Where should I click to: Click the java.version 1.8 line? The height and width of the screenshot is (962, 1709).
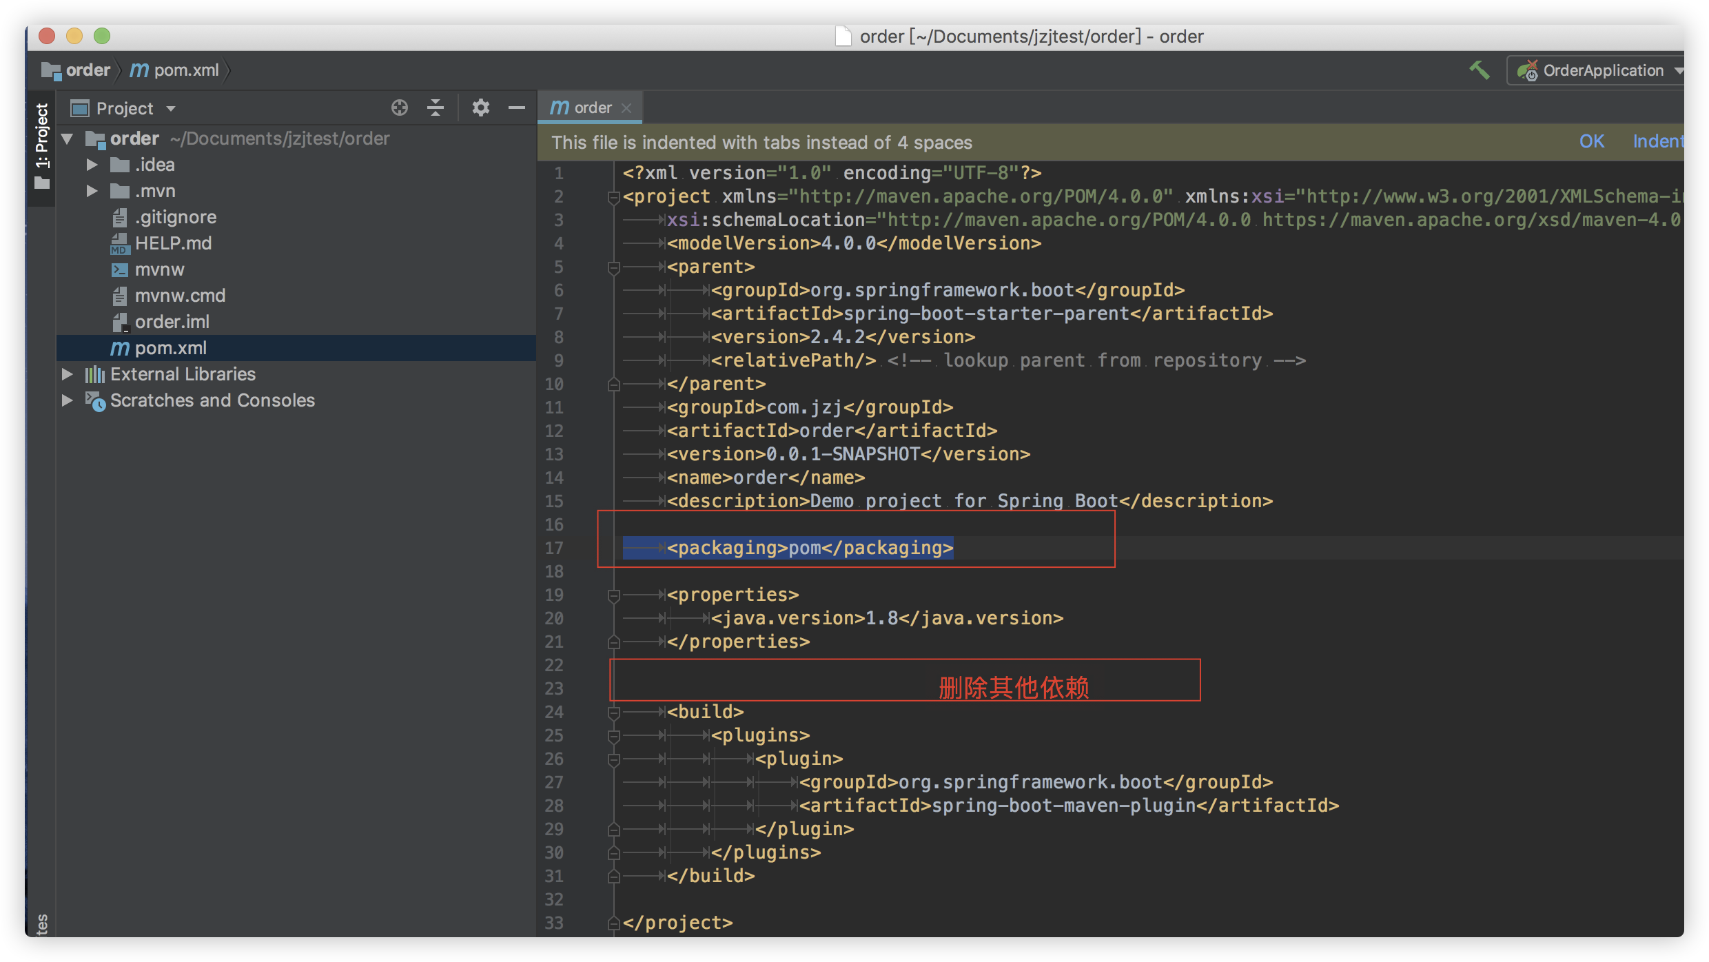(x=887, y=618)
